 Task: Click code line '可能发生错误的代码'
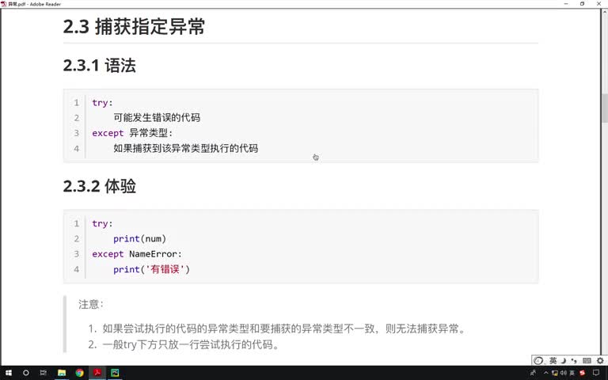pyautogui.click(x=157, y=117)
